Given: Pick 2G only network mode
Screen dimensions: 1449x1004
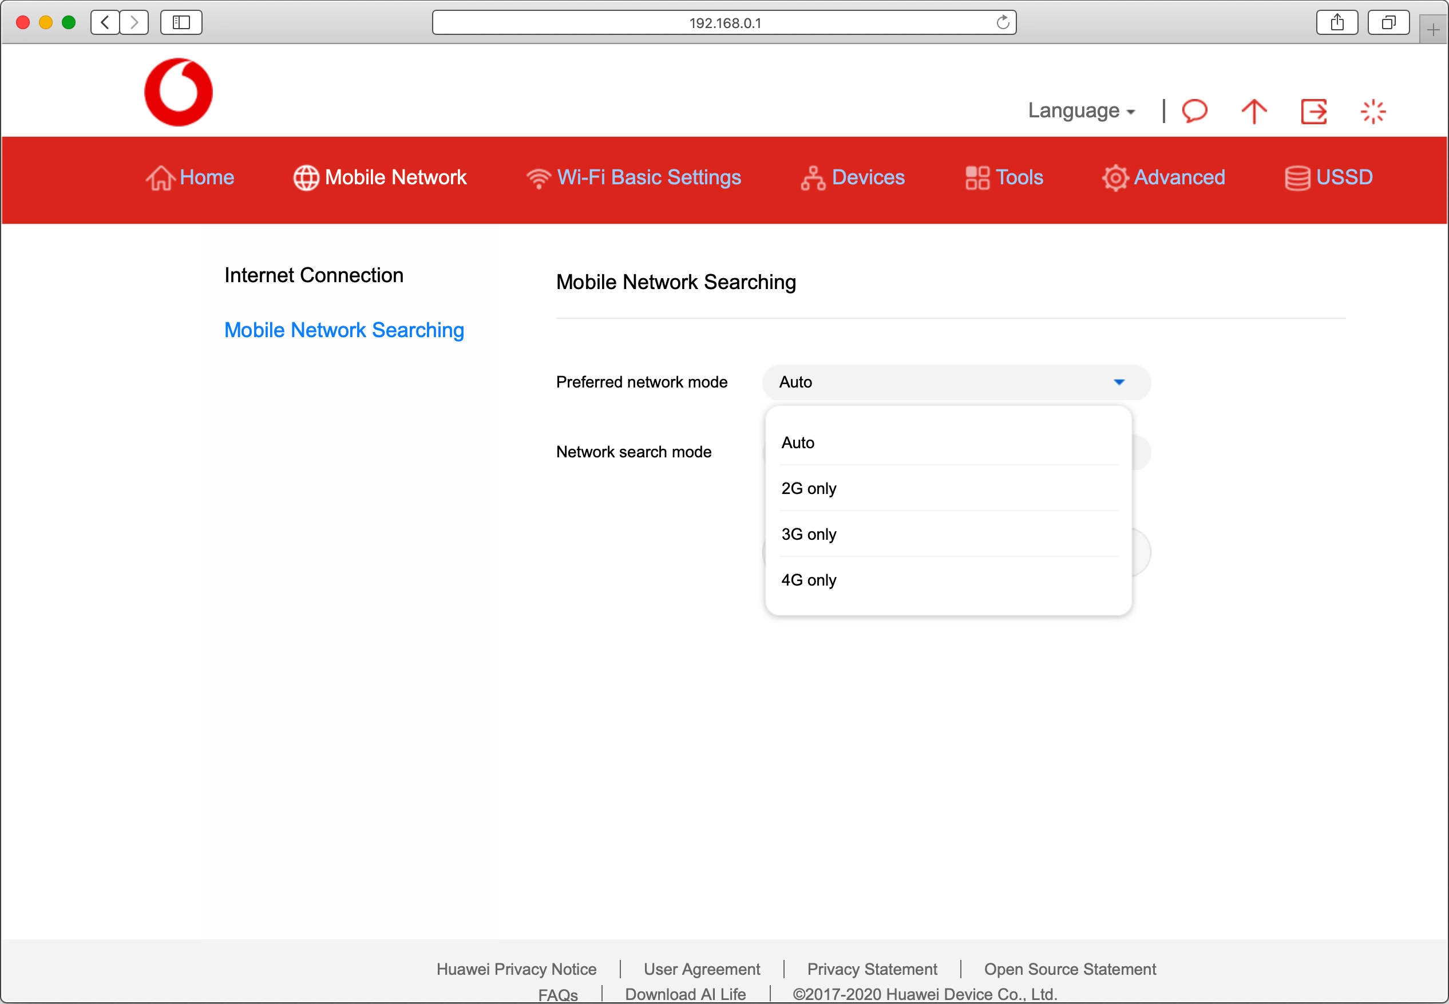Looking at the screenshot, I should (x=809, y=488).
